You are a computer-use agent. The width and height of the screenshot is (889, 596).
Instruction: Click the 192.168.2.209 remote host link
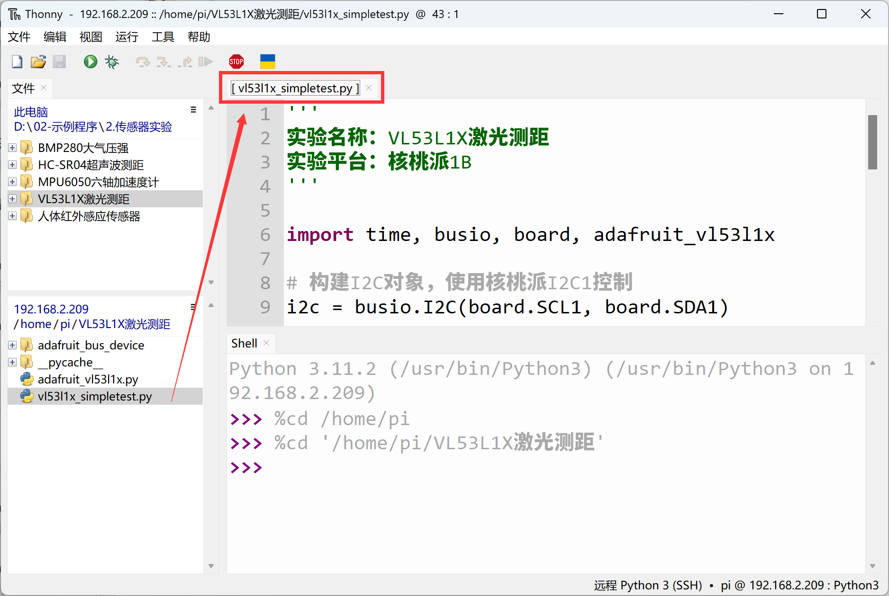coord(51,309)
